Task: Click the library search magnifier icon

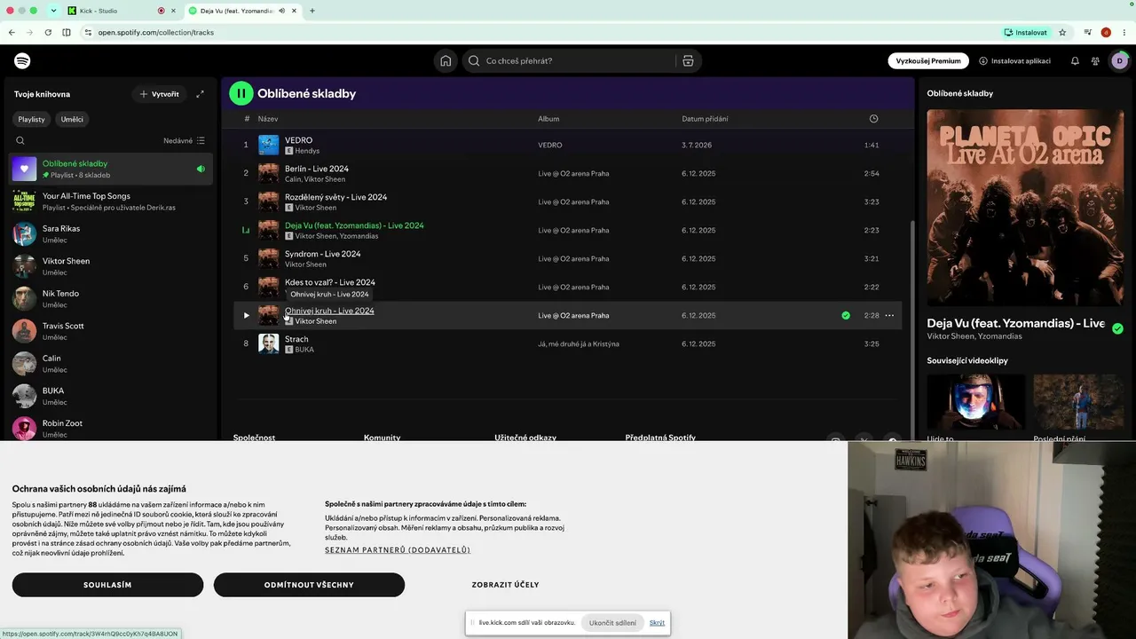Action: pos(20,140)
